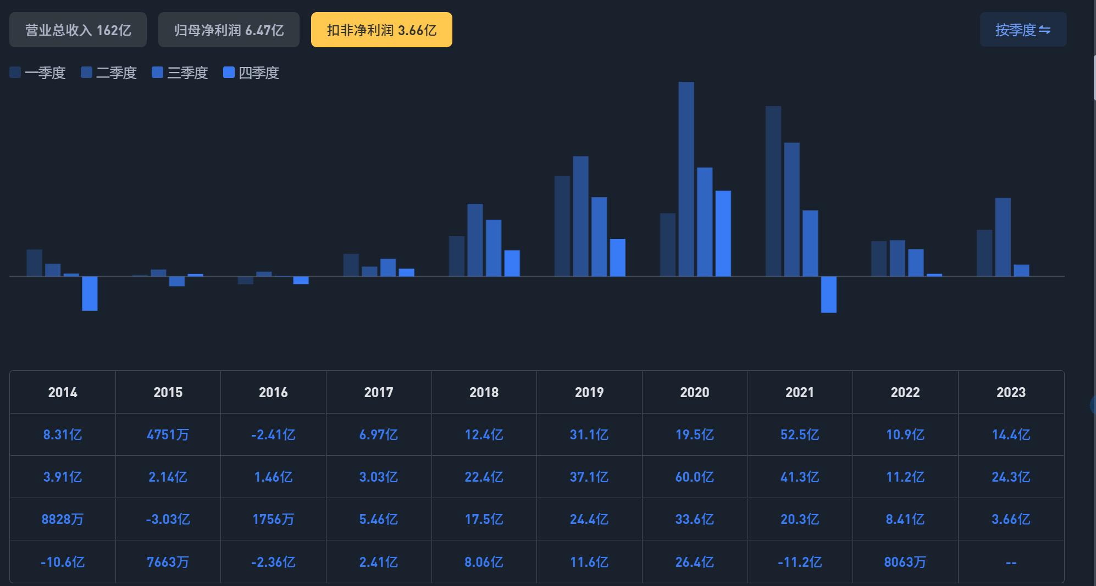Click the 8.41亿 cell
Viewport: 1096px width, 586px height.
tap(905, 519)
